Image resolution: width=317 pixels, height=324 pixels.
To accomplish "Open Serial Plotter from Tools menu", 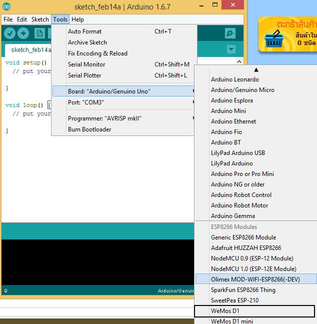I will tap(123, 75).
